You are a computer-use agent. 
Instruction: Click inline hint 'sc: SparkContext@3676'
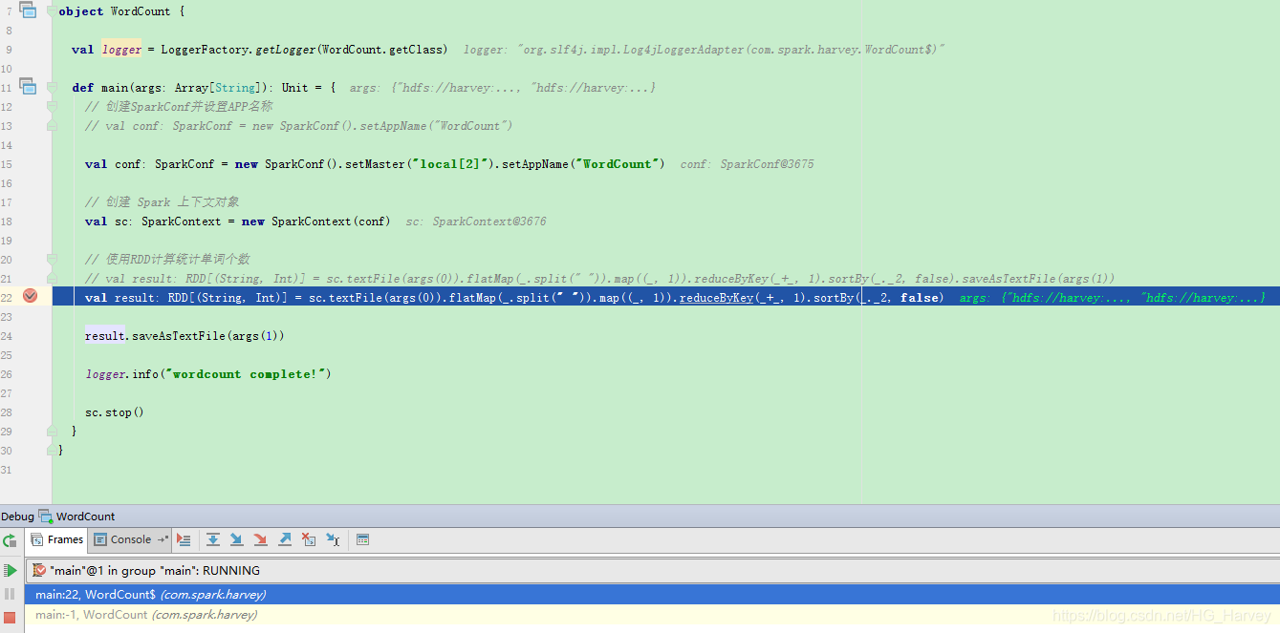coord(476,222)
